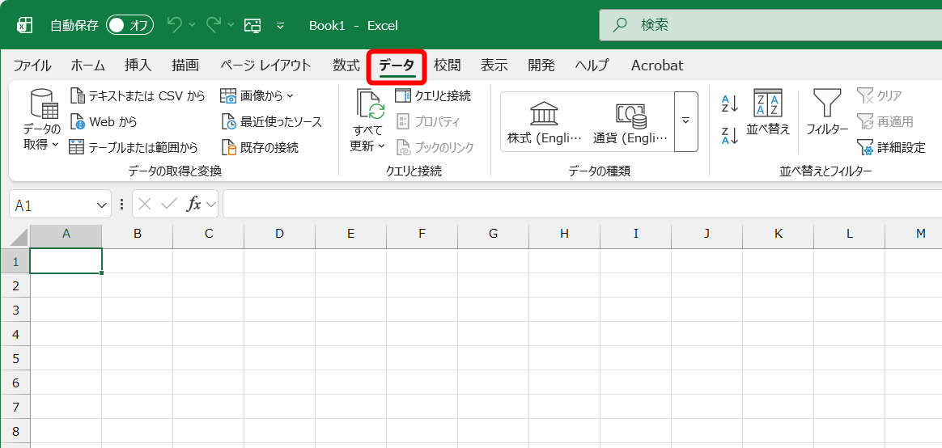Click 最近使ったソース

[272, 122]
